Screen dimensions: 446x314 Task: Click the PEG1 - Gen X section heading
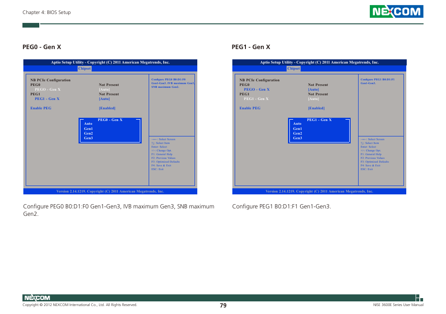[x=251, y=47]
